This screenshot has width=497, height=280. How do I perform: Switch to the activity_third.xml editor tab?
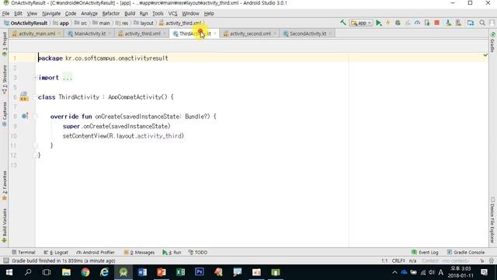(142, 33)
